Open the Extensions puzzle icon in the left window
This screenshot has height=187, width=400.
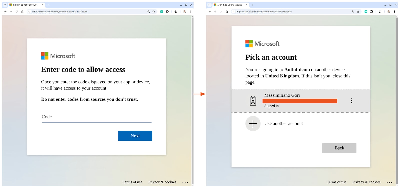[167, 12]
